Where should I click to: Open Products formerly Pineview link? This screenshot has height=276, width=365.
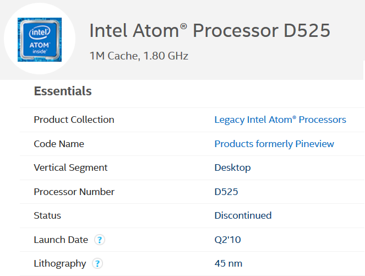[274, 144]
